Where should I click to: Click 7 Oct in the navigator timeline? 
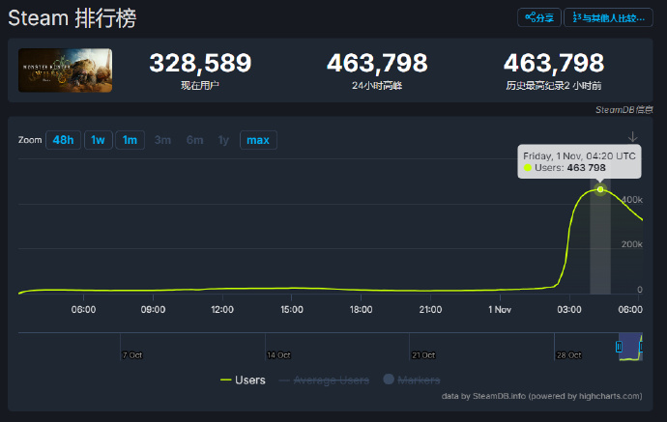pos(130,354)
